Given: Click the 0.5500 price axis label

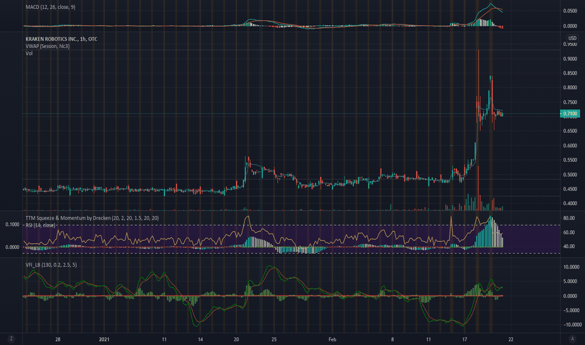Looking at the screenshot, I should click(570, 160).
